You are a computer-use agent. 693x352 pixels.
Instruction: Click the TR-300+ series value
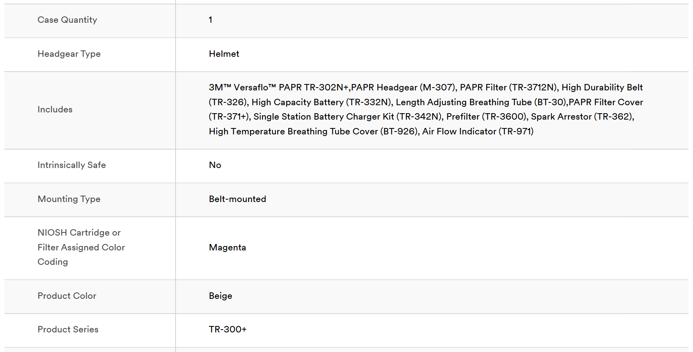coord(228,329)
